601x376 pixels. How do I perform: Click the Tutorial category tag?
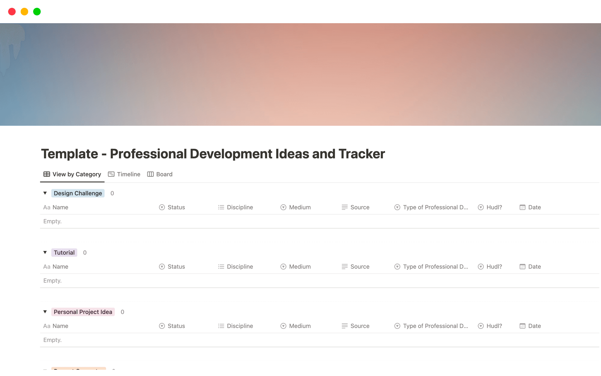coord(64,253)
